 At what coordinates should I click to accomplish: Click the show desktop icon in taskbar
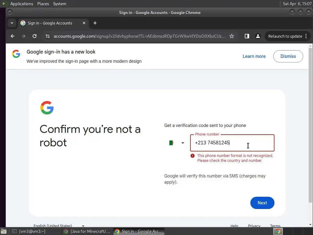point(3,231)
